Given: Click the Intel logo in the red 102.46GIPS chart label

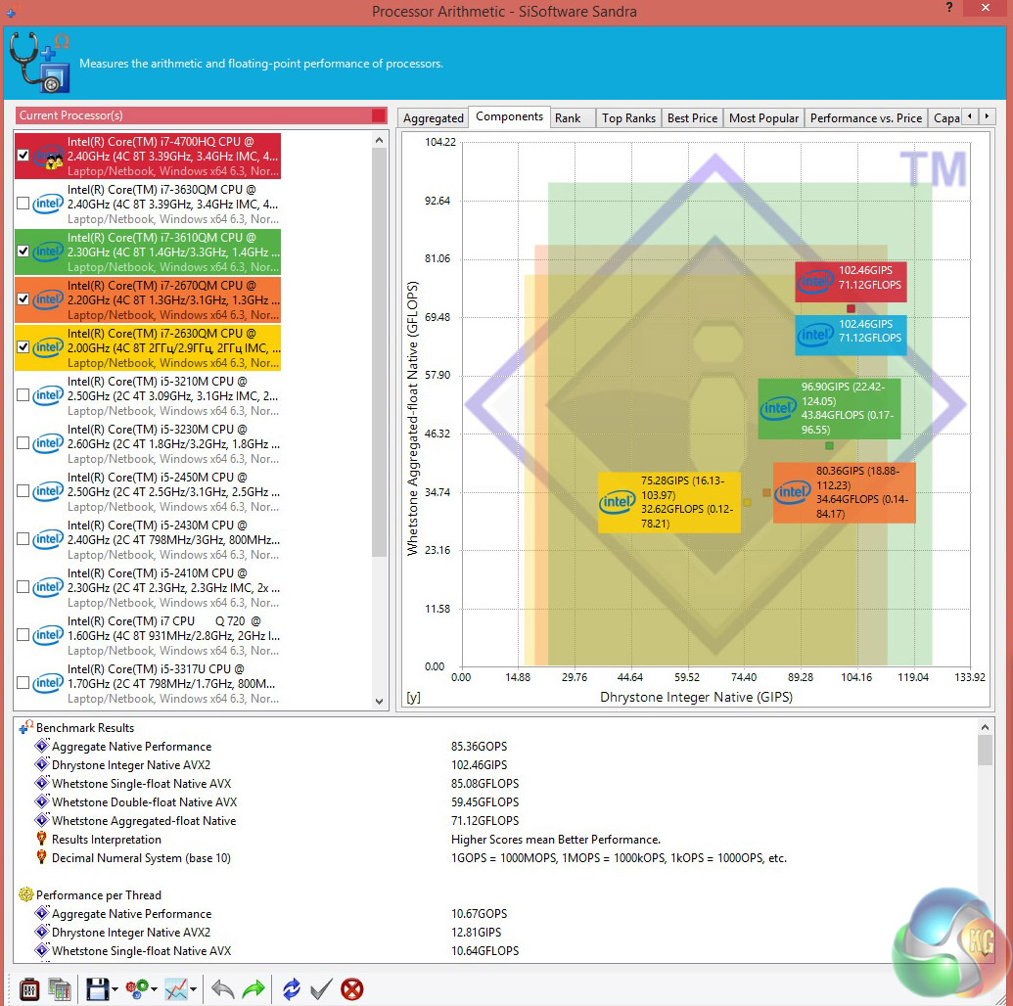Looking at the screenshot, I should 816,281.
